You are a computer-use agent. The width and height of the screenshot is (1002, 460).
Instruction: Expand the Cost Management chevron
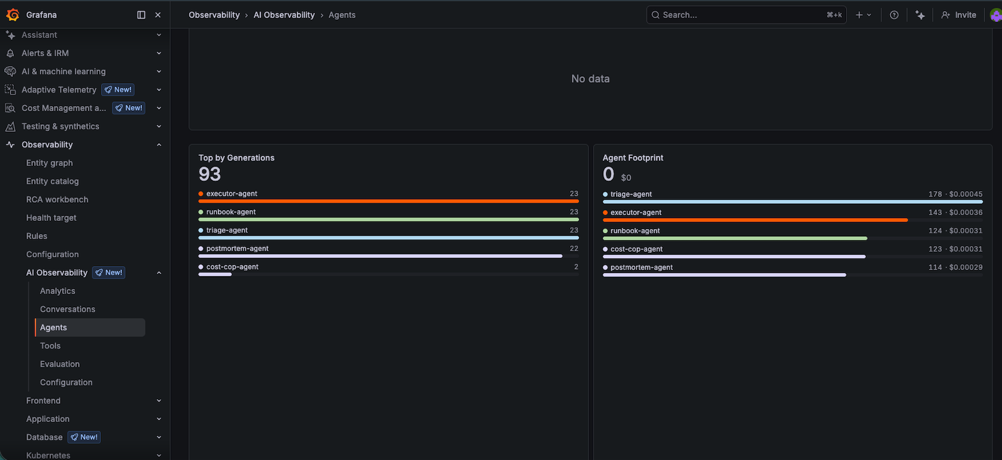(159, 108)
